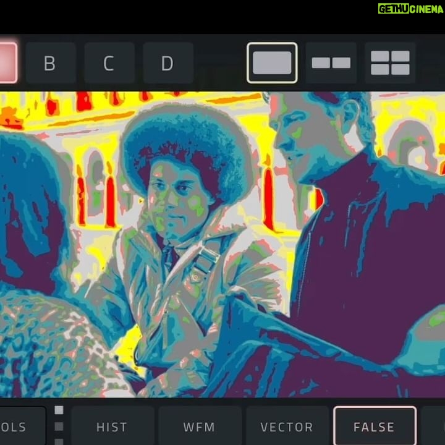Switch to preset C

(109, 63)
